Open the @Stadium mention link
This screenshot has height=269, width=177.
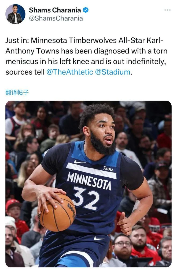[x=112, y=72]
